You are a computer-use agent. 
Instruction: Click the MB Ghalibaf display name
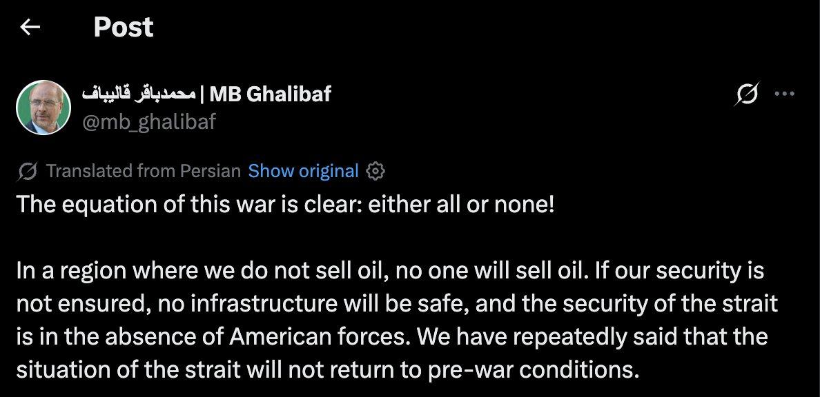point(270,94)
